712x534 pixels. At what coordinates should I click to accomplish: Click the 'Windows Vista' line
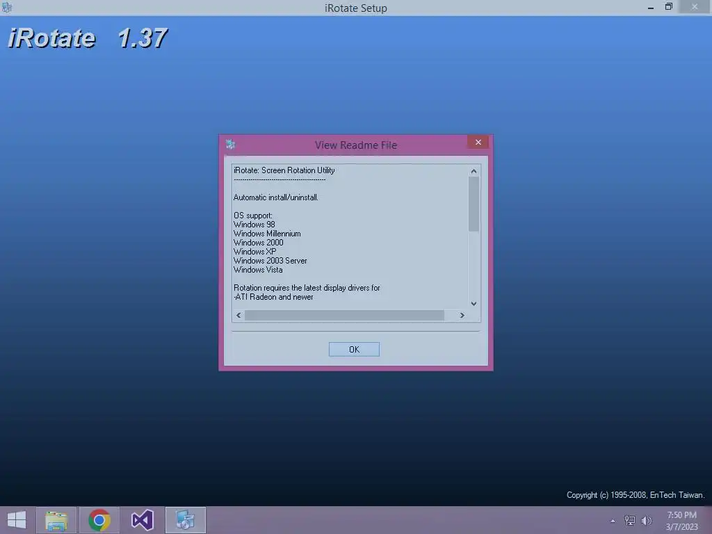point(258,270)
